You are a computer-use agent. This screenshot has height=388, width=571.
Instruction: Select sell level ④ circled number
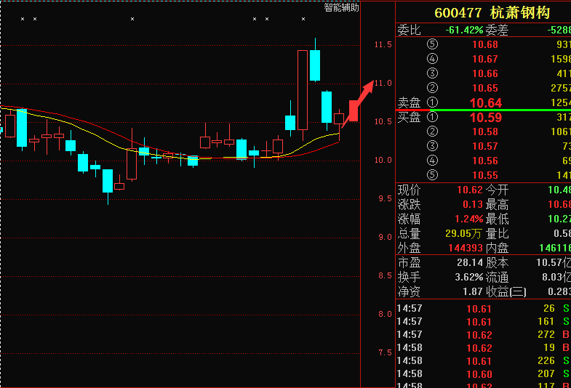coord(432,59)
